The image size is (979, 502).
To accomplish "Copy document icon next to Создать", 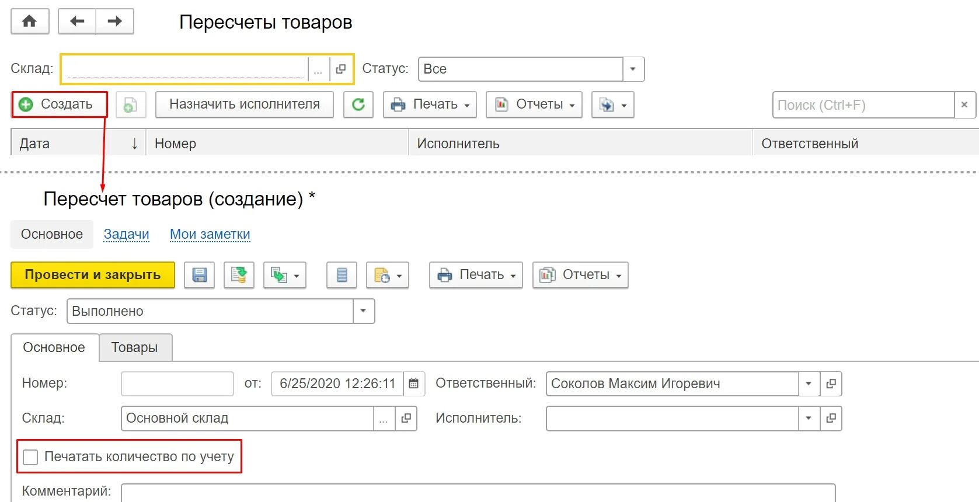I will tap(131, 105).
